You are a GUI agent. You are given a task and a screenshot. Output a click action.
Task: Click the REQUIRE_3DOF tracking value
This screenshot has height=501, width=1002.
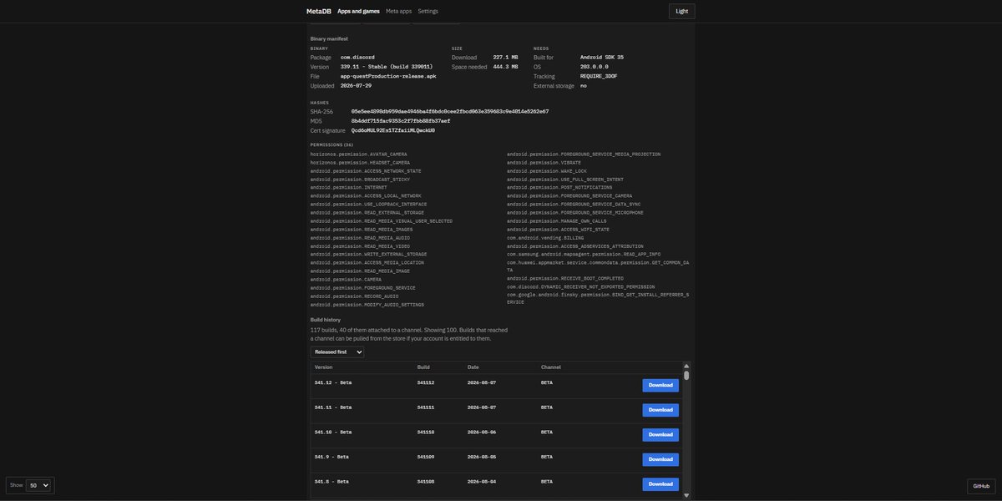pyautogui.click(x=599, y=76)
